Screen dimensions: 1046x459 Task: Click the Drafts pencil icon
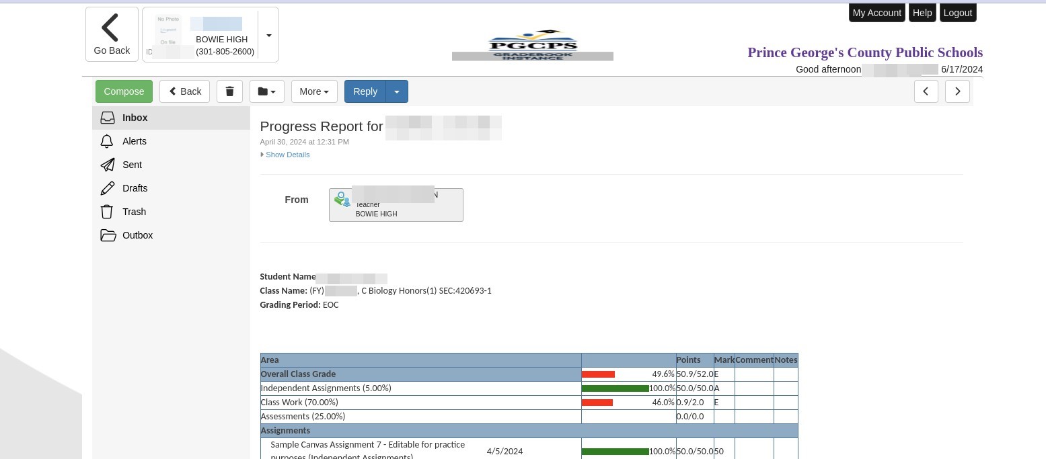pos(108,188)
